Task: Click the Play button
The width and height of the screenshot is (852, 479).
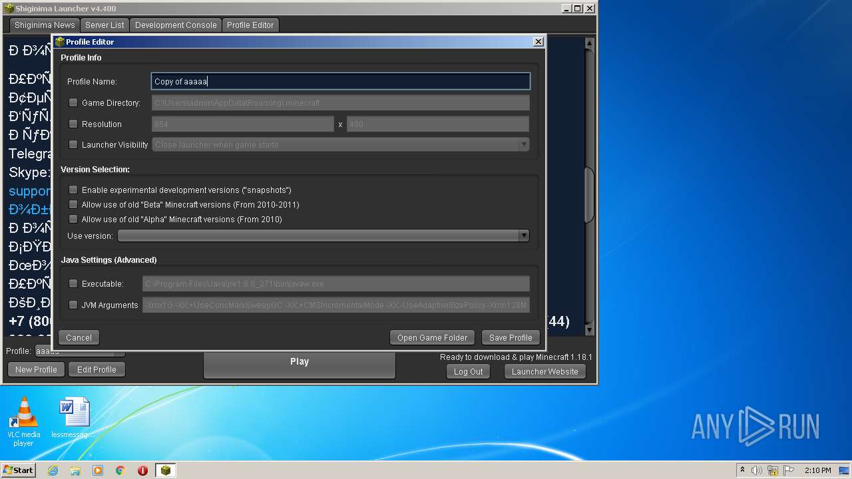Action: [300, 363]
